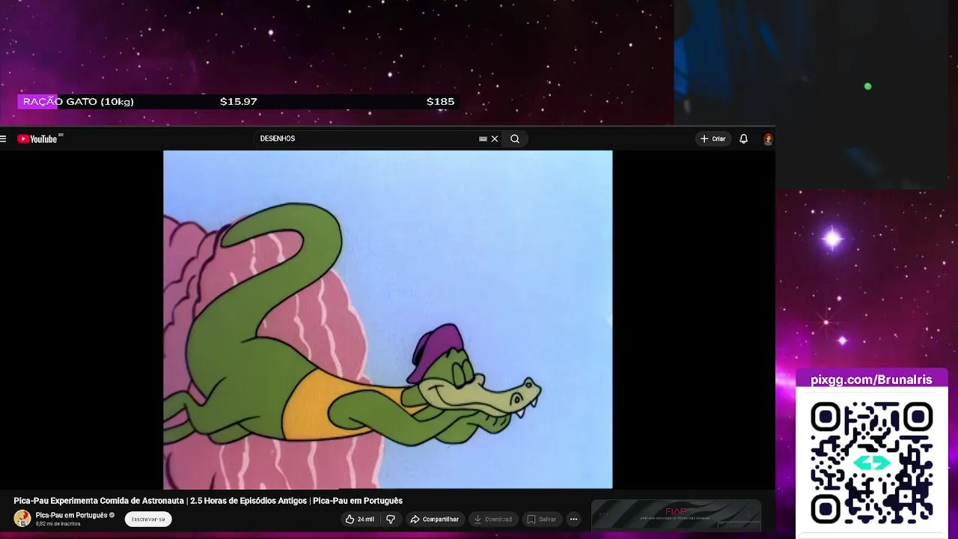The height and width of the screenshot is (539, 958).
Task: Click the $185 goal amount
Action: tap(440, 102)
